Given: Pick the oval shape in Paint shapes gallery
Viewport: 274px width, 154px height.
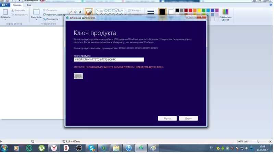Looking at the screenshot, I should 106,11.
